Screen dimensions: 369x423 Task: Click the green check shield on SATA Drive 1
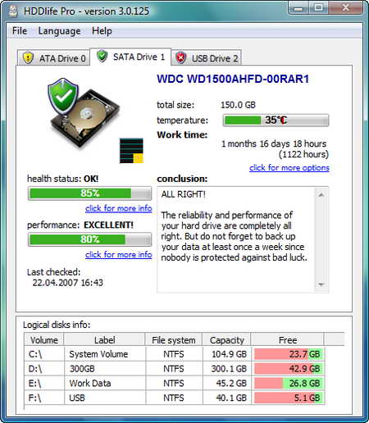102,56
